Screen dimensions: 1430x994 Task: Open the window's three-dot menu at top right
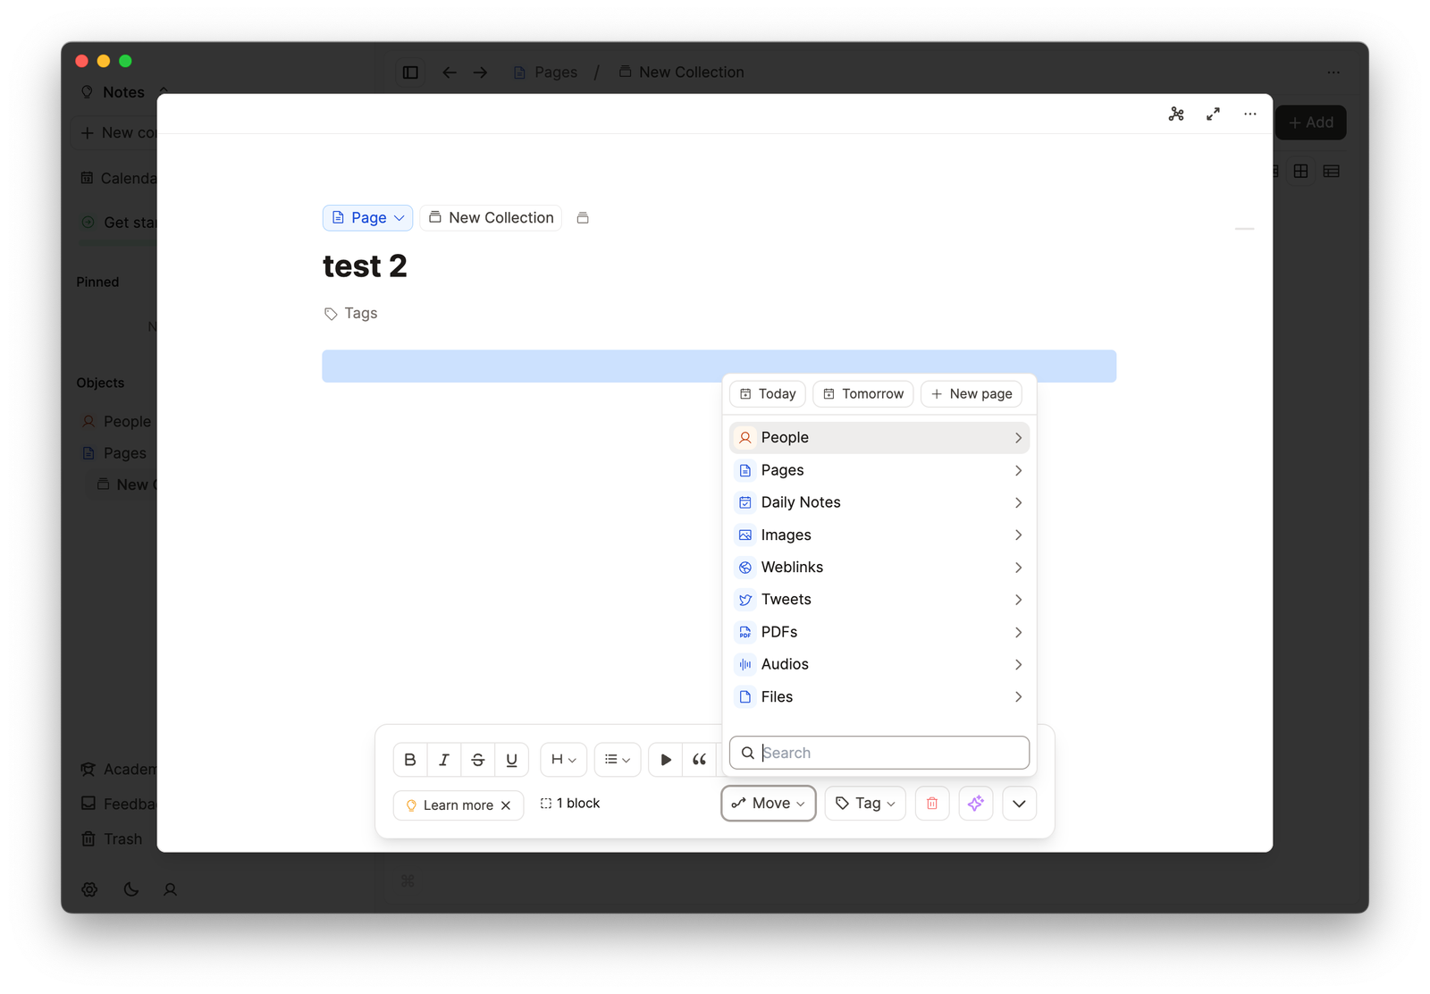coord(1333,72)
